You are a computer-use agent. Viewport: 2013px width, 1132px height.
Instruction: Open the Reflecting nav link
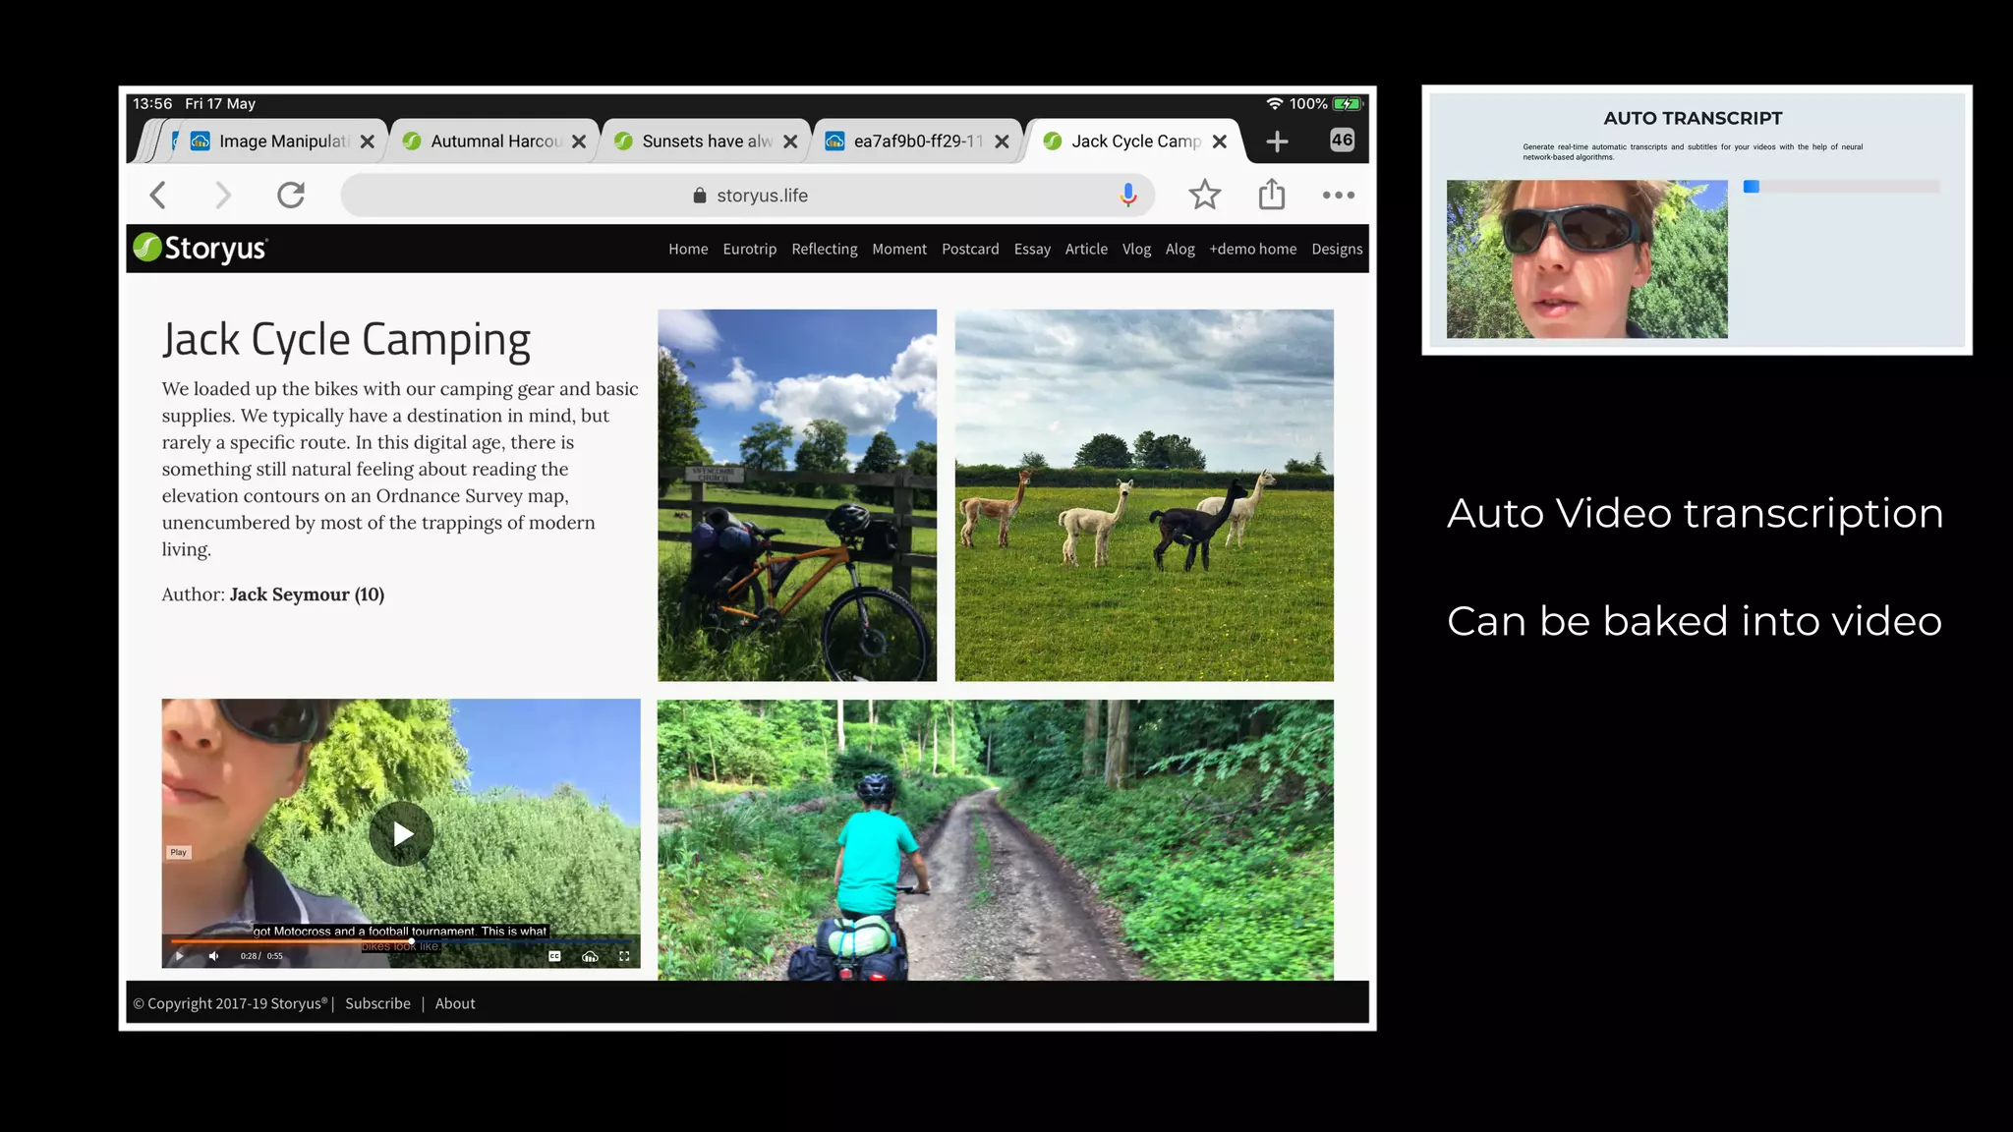[x=824, y=250]
